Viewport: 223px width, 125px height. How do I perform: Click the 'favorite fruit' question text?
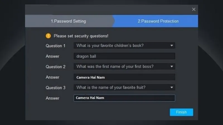tap(111, 87)
